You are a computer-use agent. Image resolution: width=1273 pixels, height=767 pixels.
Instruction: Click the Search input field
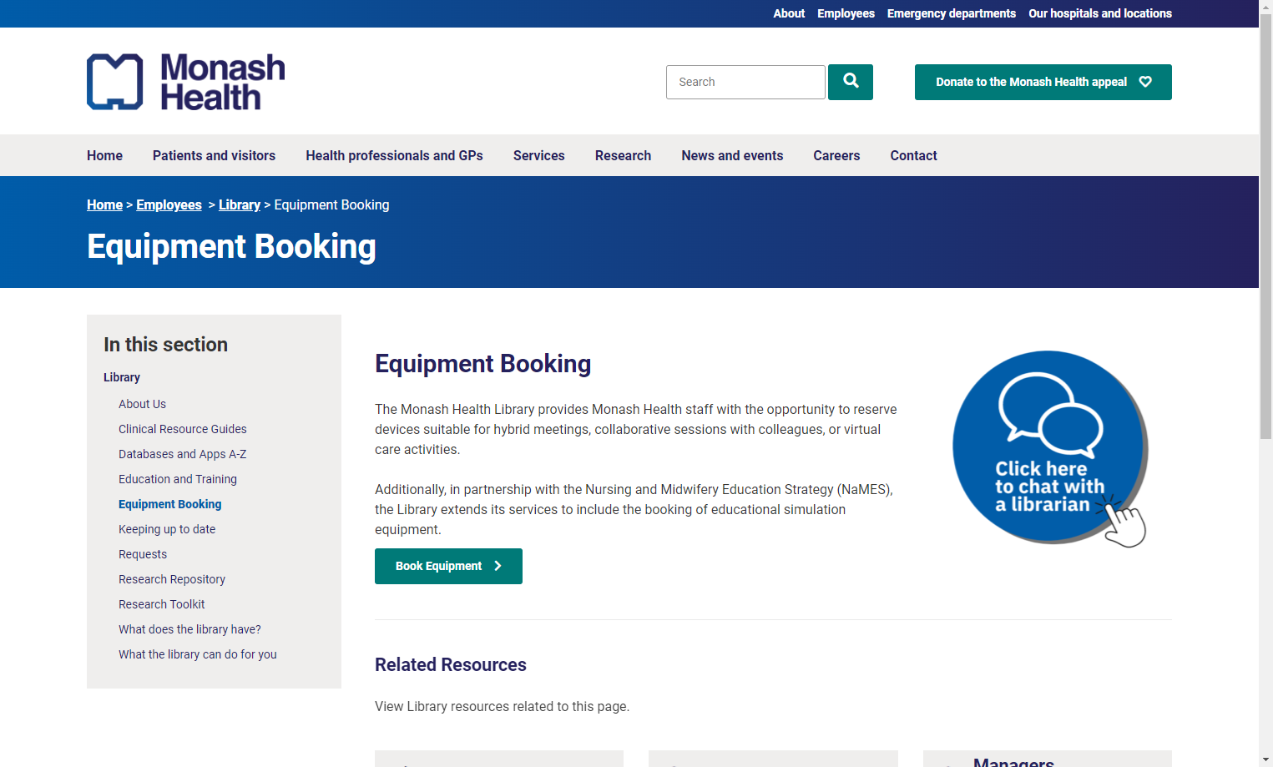coord(745,82)
